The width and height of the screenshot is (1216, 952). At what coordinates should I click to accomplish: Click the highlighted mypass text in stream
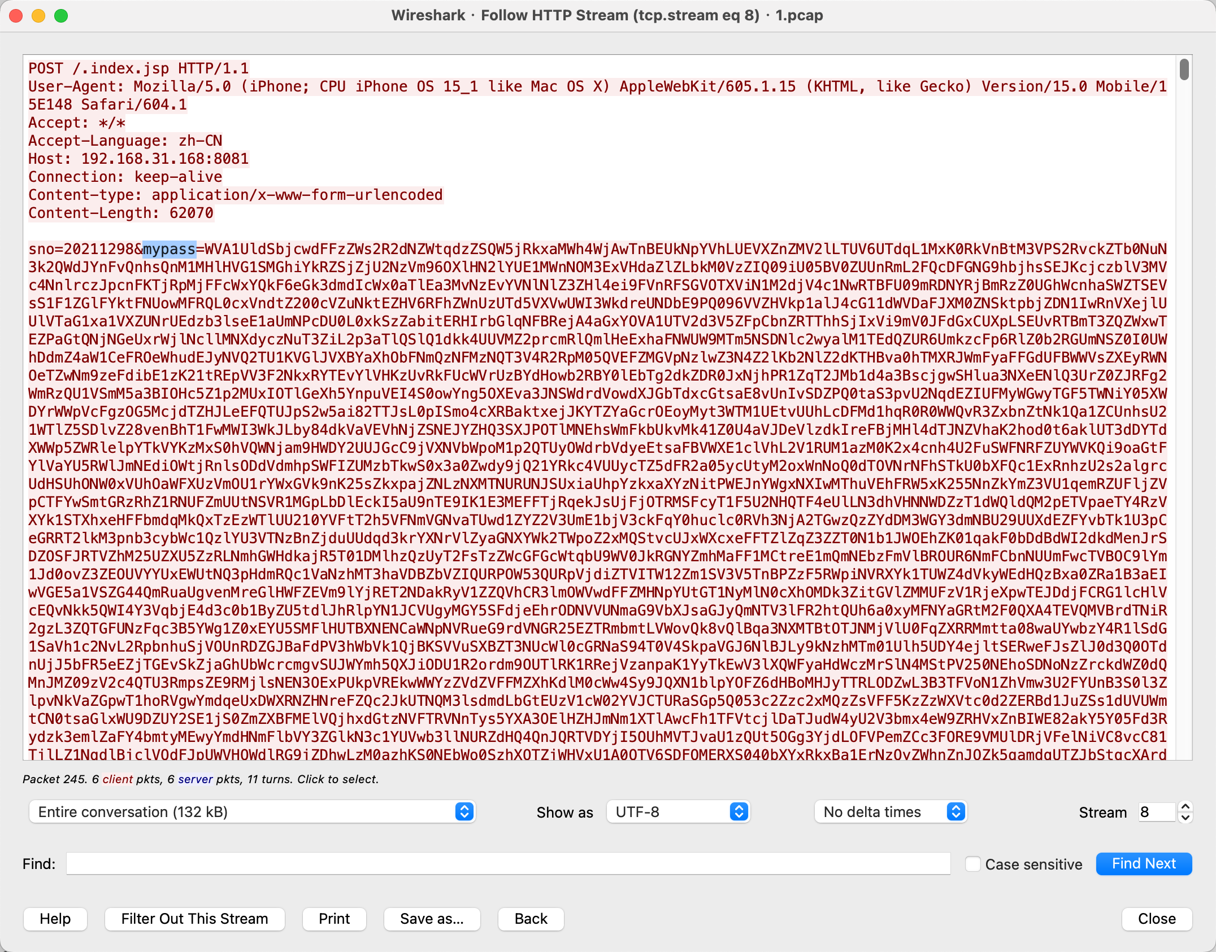click(x=169, y=249)
